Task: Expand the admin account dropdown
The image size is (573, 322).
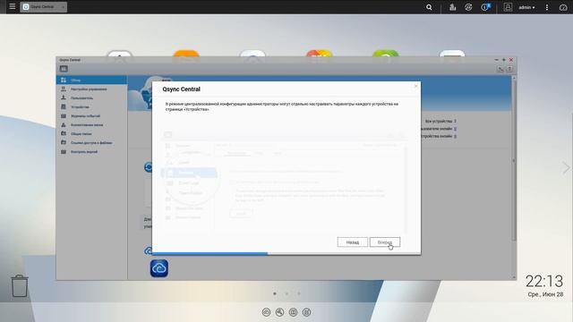Action: click(x=526, y=7)
